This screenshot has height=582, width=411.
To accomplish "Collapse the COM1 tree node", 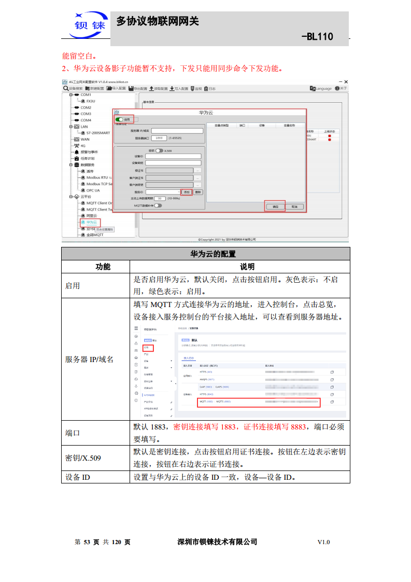I will point(71,94).
